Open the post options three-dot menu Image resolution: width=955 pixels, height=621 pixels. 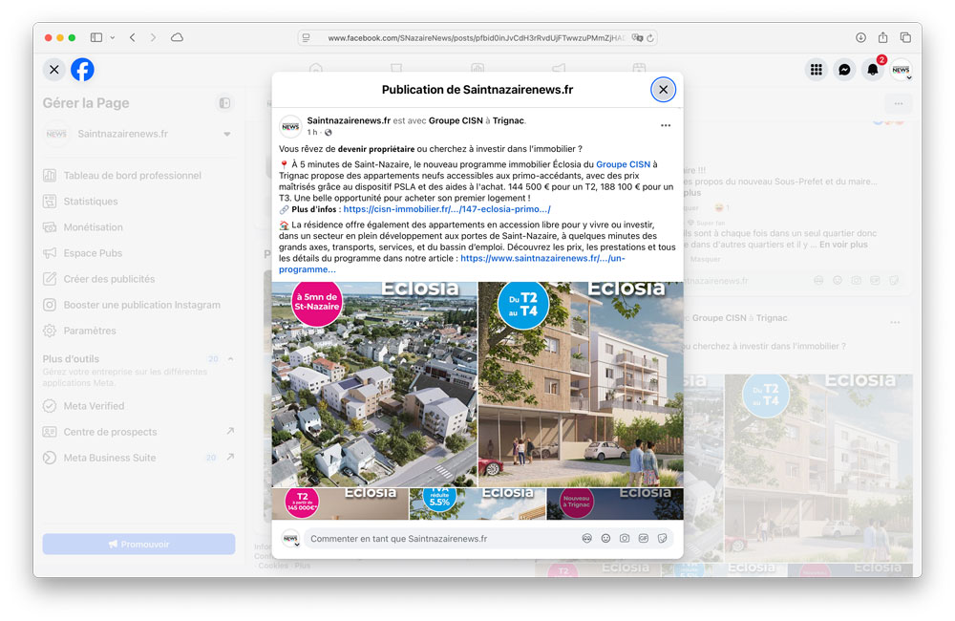(x=665, y=125)
